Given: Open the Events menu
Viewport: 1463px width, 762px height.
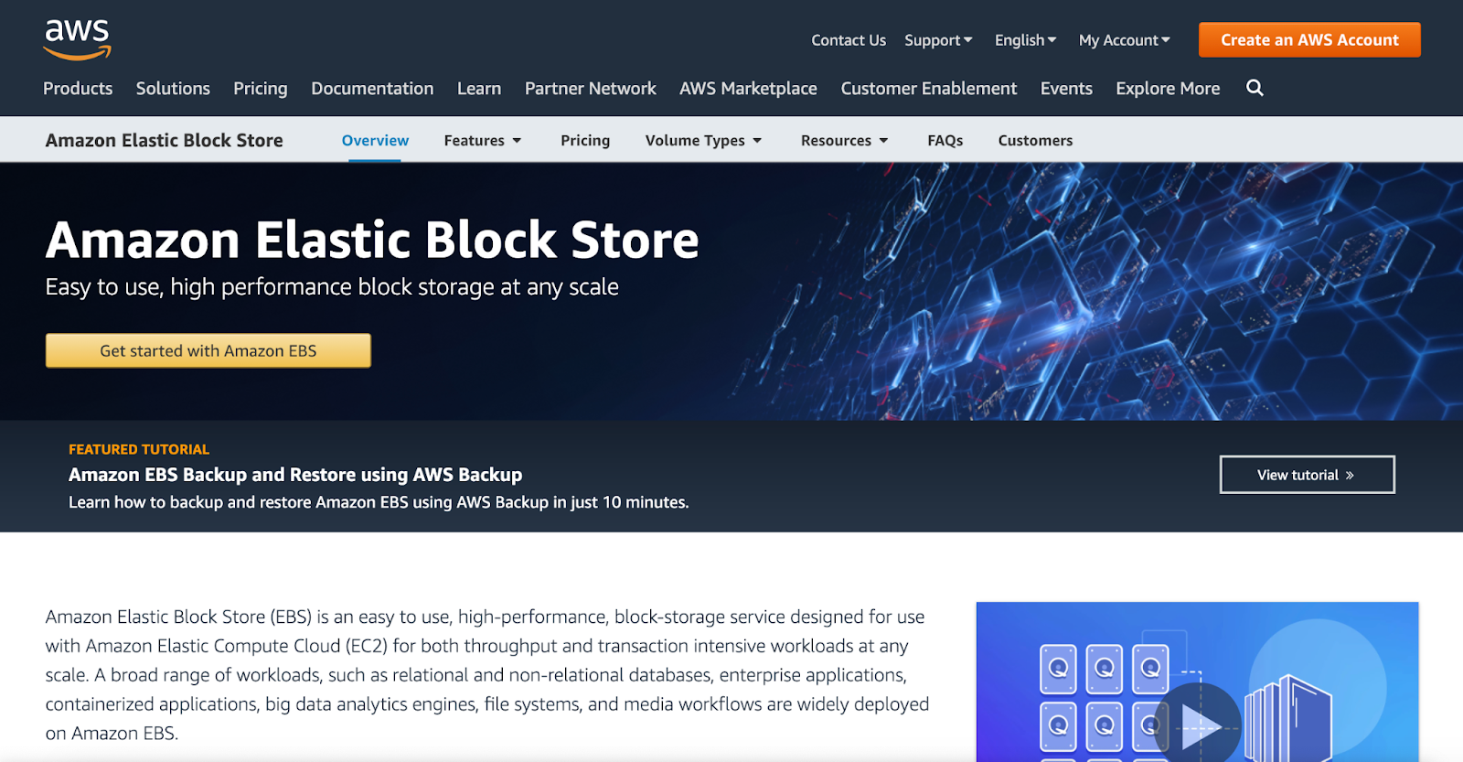Looking at the screenshot, I should click(x=1066, y=89).
